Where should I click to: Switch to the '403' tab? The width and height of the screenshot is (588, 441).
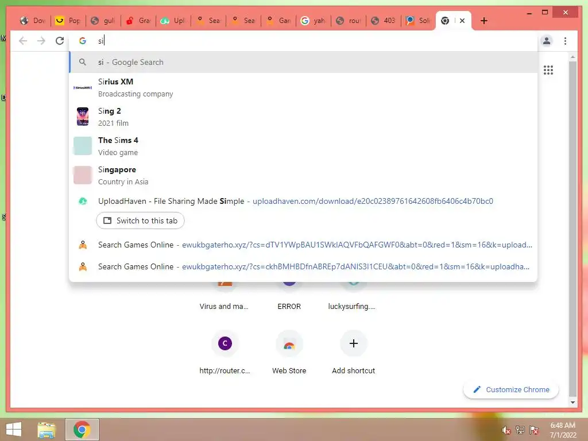point(384,21)
